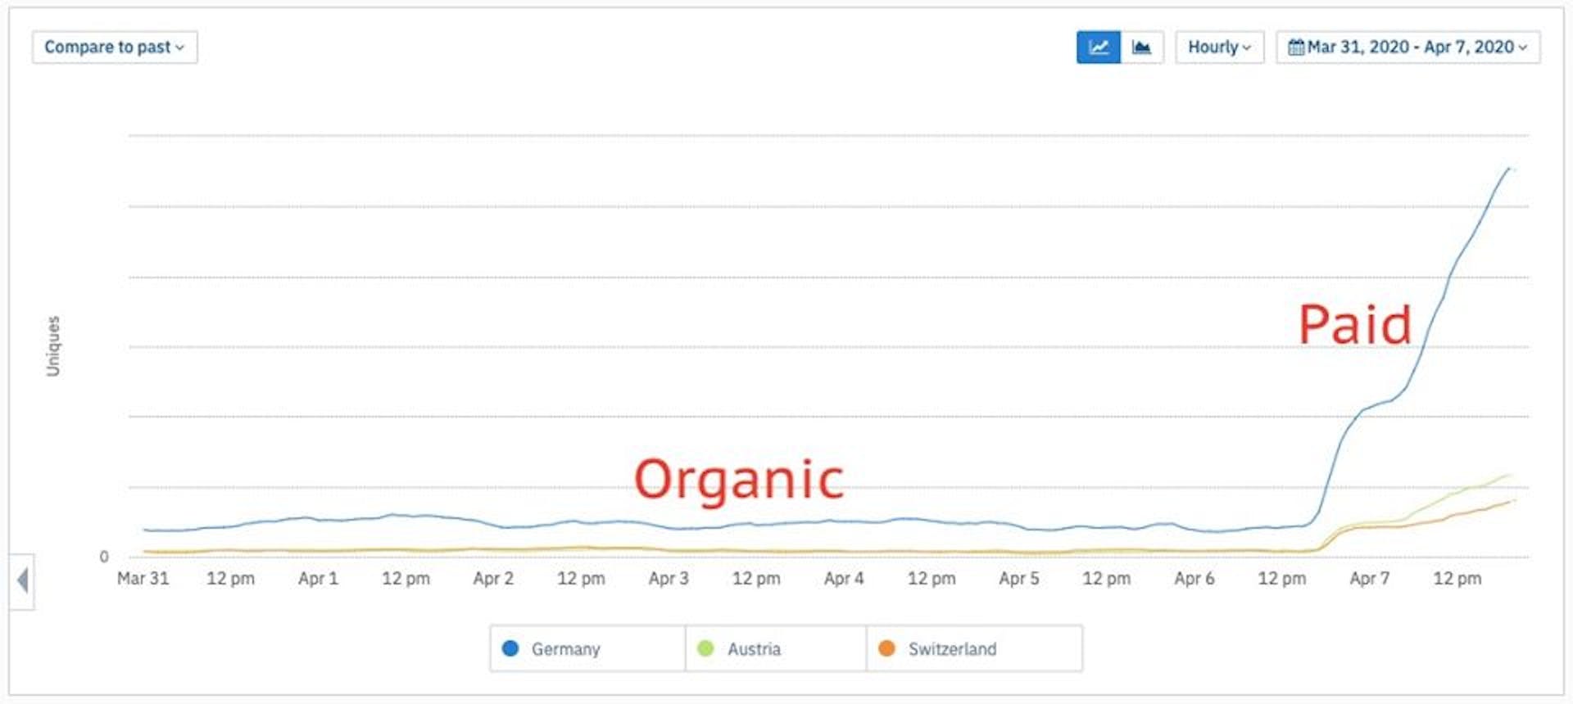This screenshot has height=704, width=1573.
Task: Click the red Paid annotation text
Action: pyautogui.click(x=1355, y=325)
